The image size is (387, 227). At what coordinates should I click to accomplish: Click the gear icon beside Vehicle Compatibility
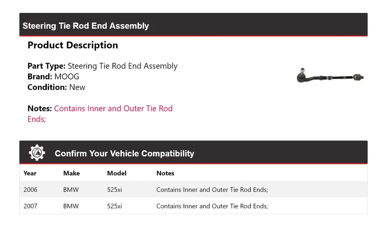[37, 153]
